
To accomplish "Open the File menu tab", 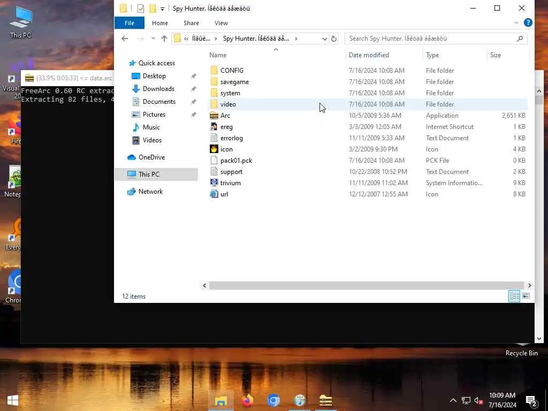I will point(130,22).
